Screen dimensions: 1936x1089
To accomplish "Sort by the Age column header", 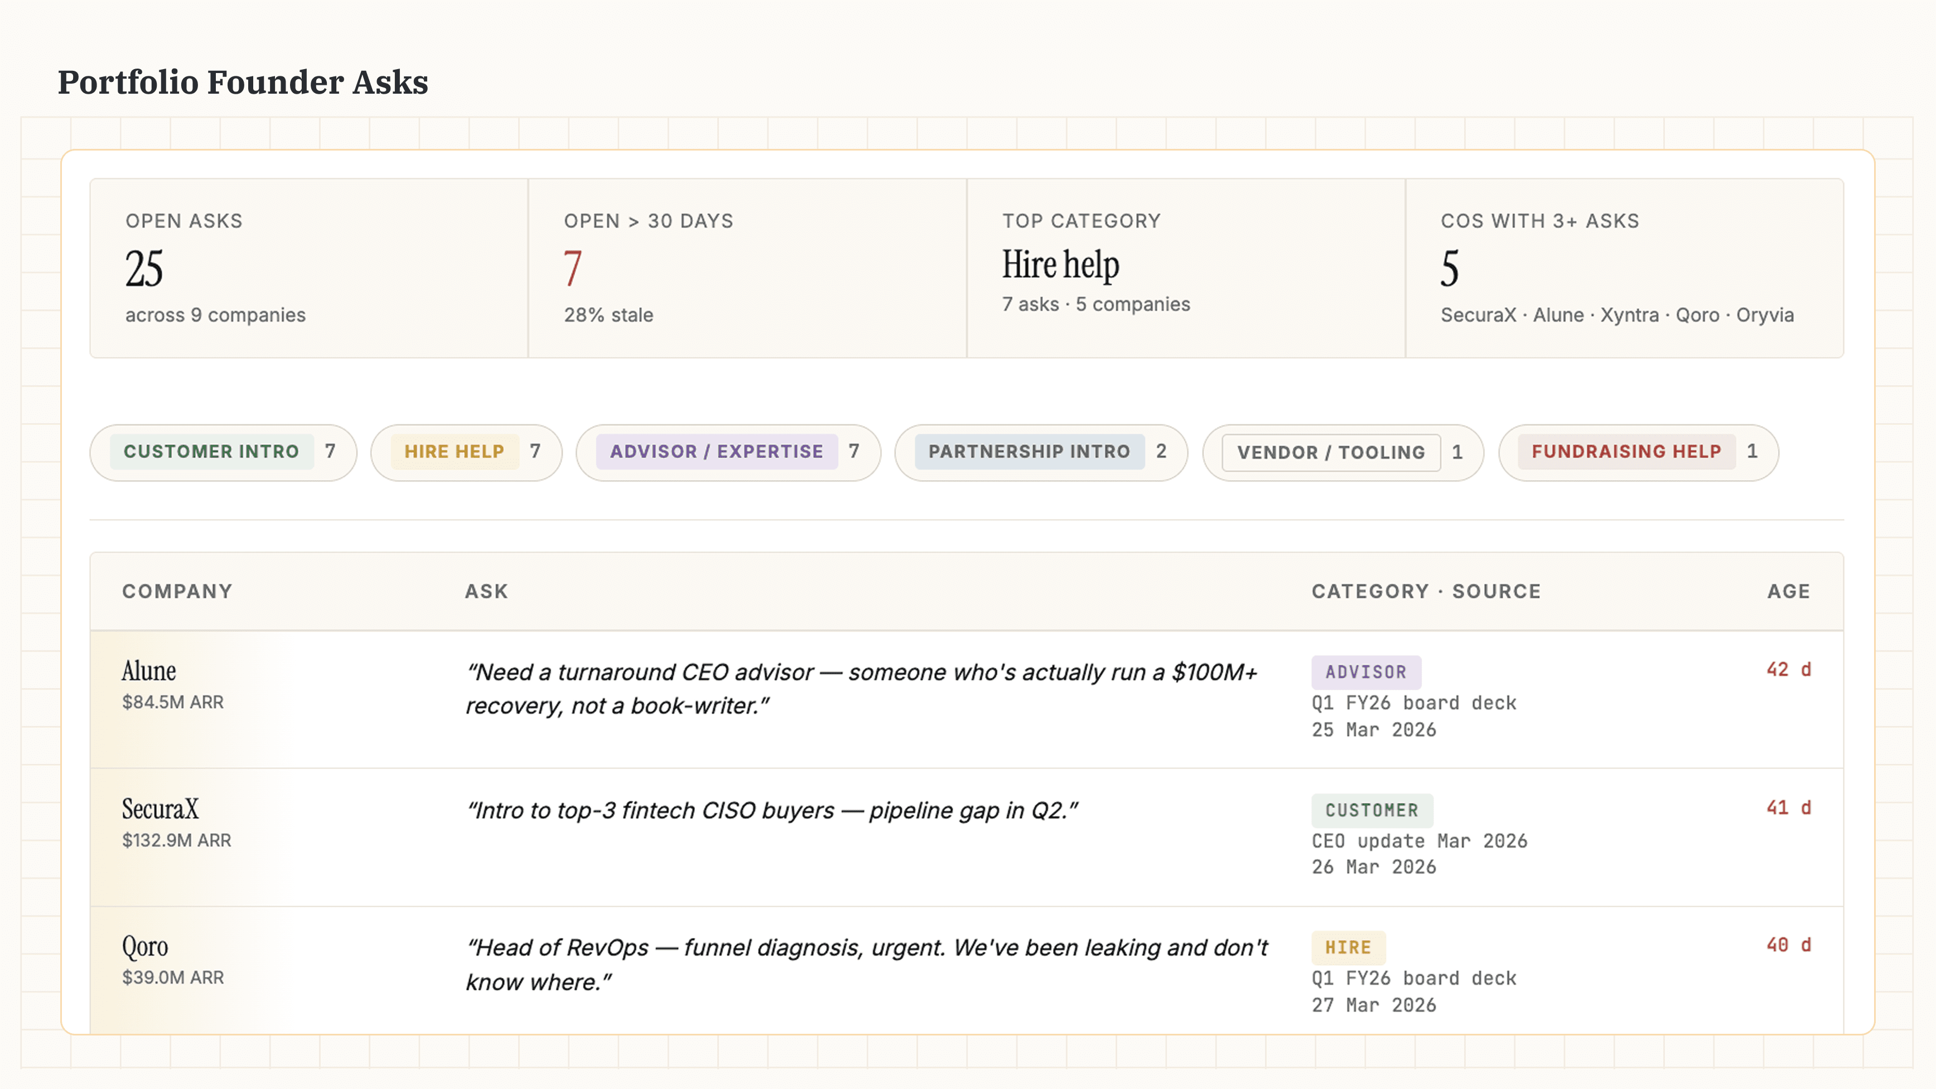I will pyautogui.click(x=1789, y=592).
